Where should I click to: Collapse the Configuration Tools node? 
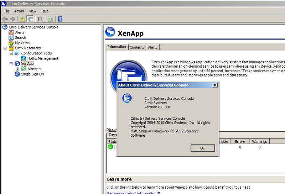(11, 53)
